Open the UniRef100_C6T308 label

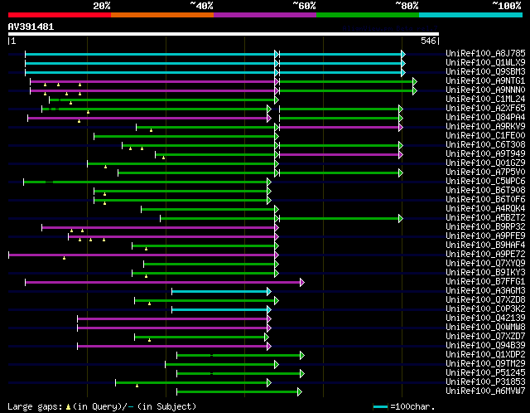tap(485, 145)
